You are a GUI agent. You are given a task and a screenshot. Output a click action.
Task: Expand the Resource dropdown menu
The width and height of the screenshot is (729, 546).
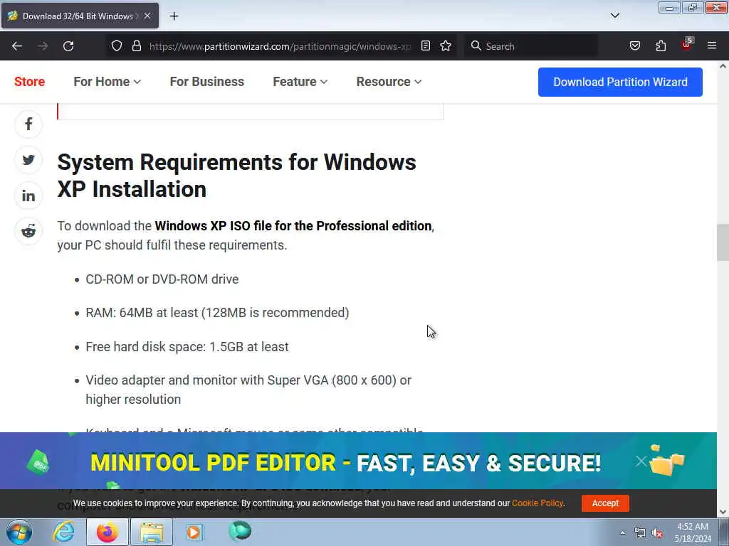point(389,82)
